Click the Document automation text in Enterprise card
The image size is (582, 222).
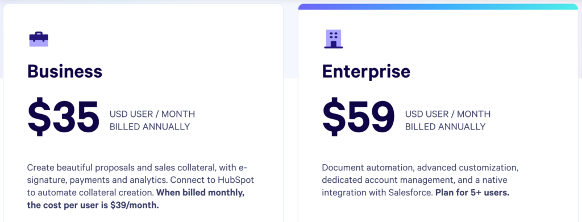pyautogui.click(x=368, y=167)
